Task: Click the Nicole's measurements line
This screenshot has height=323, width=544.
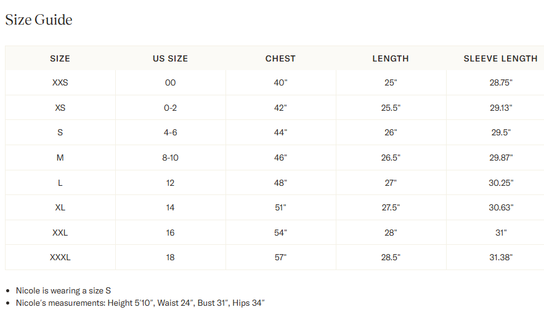Action: 140,303
